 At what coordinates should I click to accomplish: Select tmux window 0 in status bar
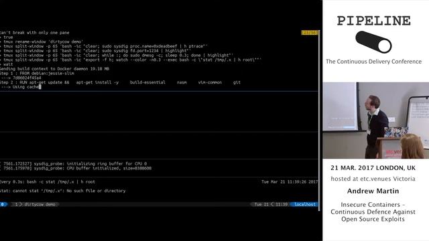click(3, 204)
